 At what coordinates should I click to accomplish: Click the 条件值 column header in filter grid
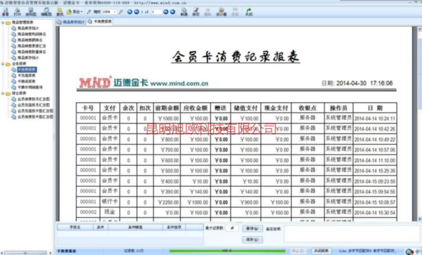(x=135, y=227)
